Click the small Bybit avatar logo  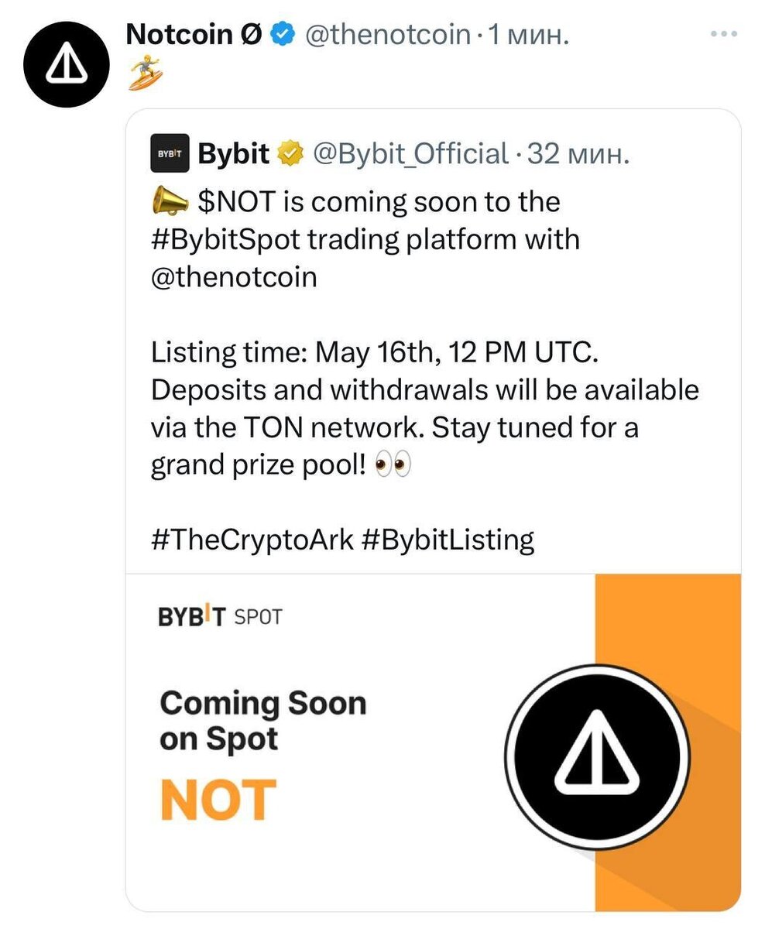169,154
